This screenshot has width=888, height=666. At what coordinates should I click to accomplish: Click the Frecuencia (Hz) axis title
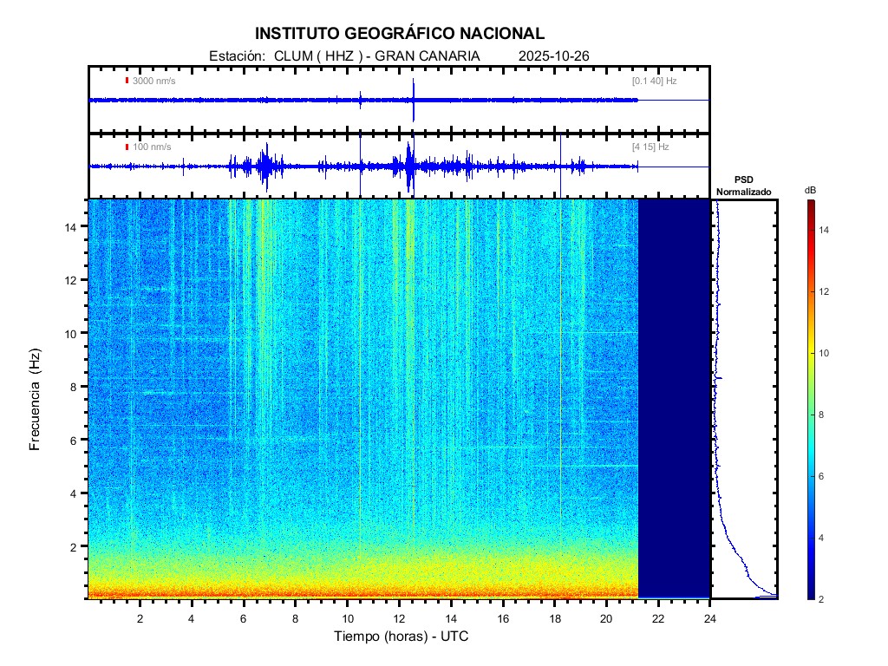(x=36, y=400)
